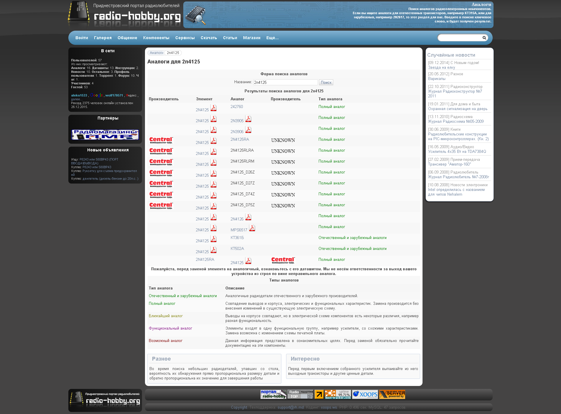
Task: Open the Компоненты menu
Action: [x=156, y=38]
